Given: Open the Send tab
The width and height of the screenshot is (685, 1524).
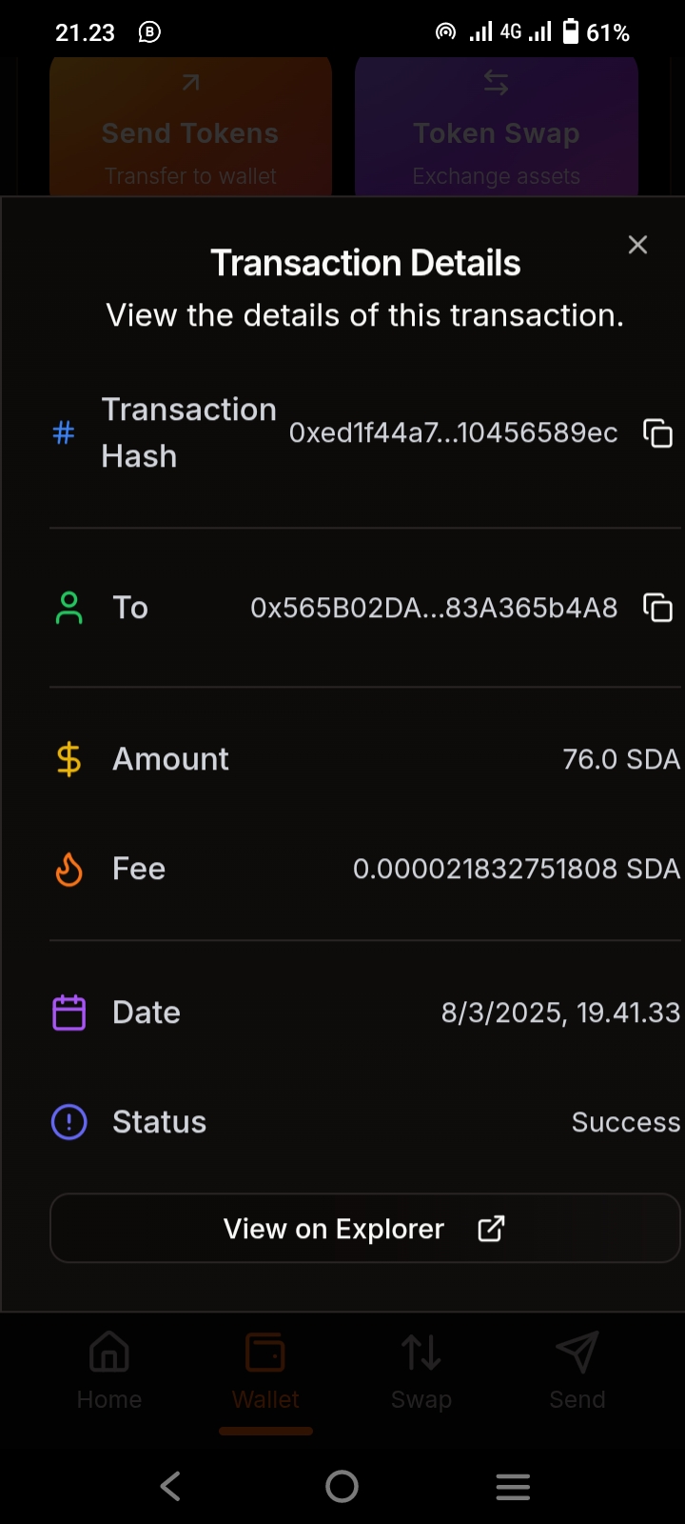Looking at the screenshot, I should (x=577, y=1370).
